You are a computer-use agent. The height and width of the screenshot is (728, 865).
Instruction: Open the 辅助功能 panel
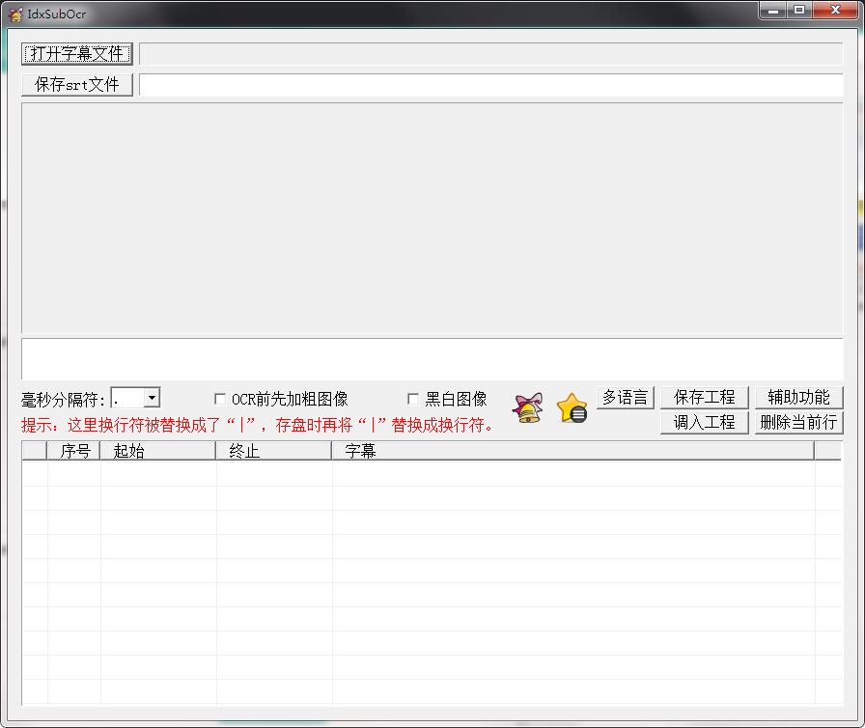799,397
